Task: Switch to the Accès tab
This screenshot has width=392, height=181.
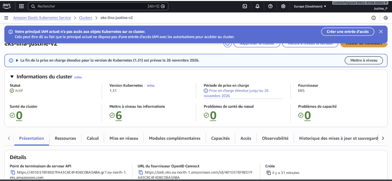Action: click(x=246, y=138)
